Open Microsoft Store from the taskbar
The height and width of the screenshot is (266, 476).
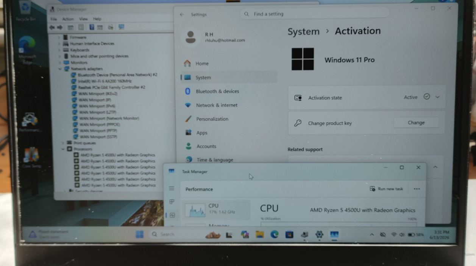[x=289, y=235]
